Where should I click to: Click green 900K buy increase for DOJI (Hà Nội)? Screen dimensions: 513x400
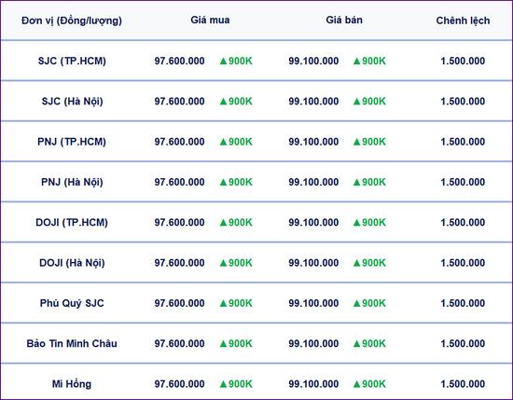(x=236, y=263)
